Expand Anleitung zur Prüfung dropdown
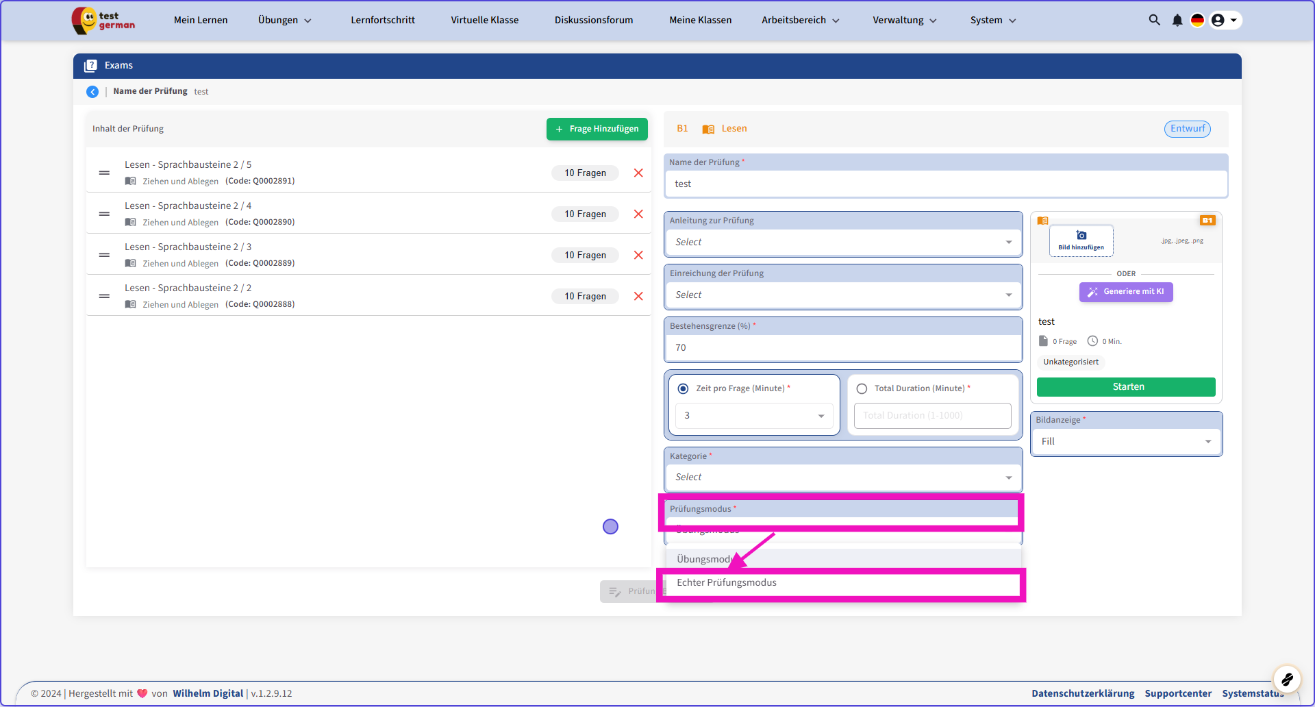The width and height of the screenshot is (1315, 707). [x=842, y=242]
